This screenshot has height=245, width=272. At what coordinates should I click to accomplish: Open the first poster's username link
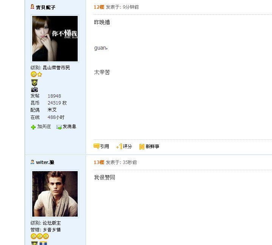tap(45, 7)
